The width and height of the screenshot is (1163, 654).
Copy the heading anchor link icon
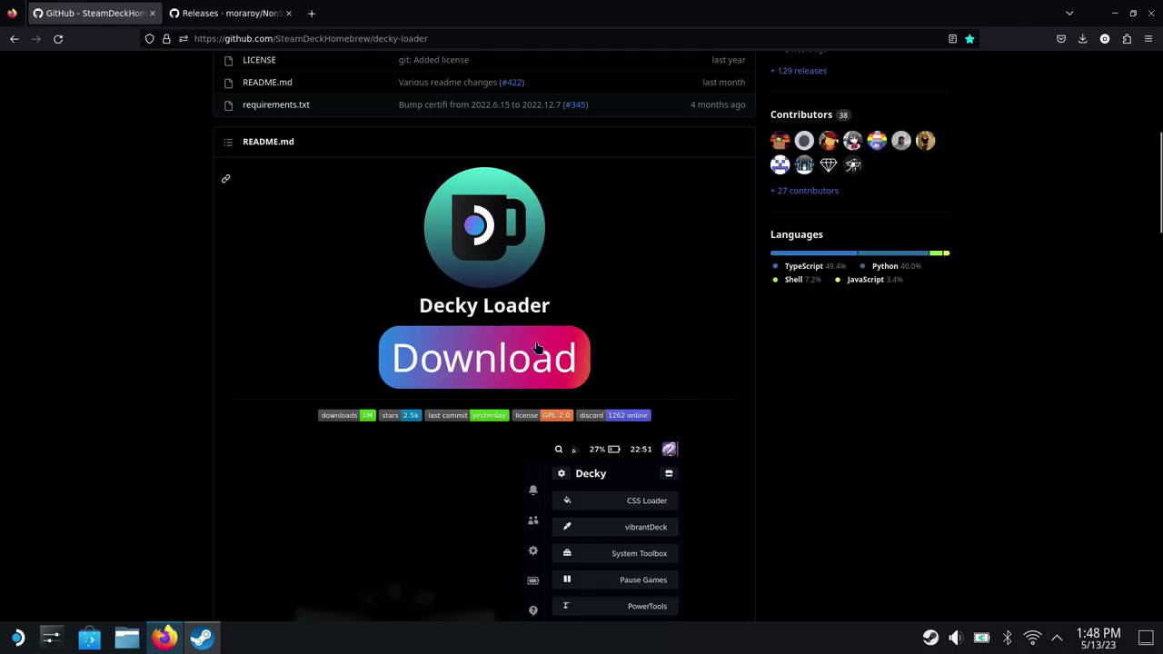tap(225, 179)
